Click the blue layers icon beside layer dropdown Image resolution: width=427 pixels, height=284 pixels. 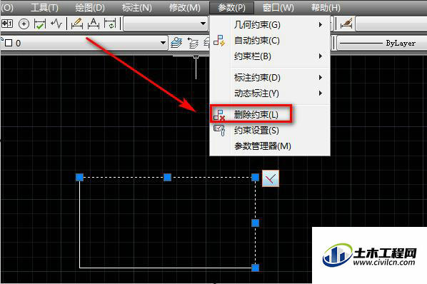coord(177,43)
